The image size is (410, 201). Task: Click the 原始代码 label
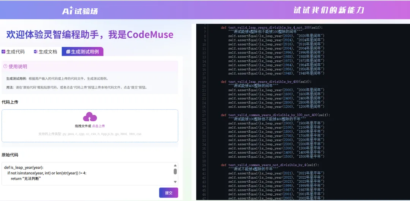pos(10,155)
